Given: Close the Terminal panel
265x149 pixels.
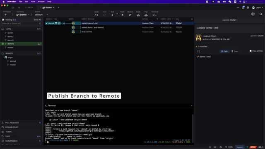Looking at the screenshot, I should coord(192,106).
